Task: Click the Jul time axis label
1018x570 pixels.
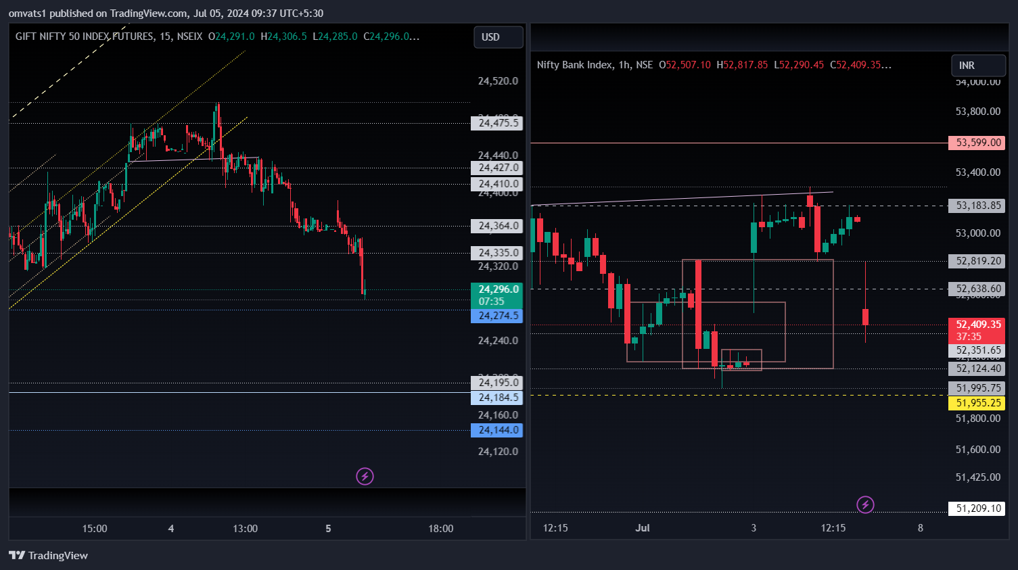Action: pos(643,528)
